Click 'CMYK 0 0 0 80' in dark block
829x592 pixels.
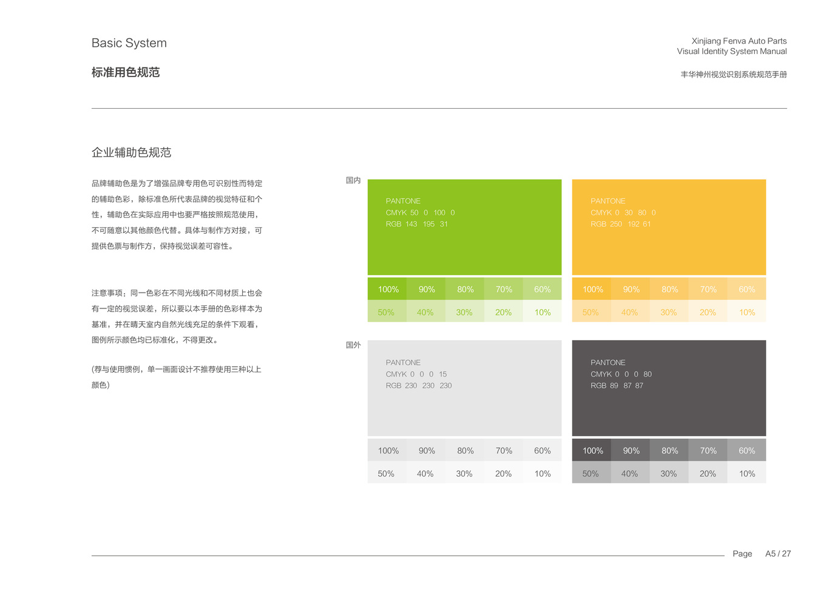[621, 374]
